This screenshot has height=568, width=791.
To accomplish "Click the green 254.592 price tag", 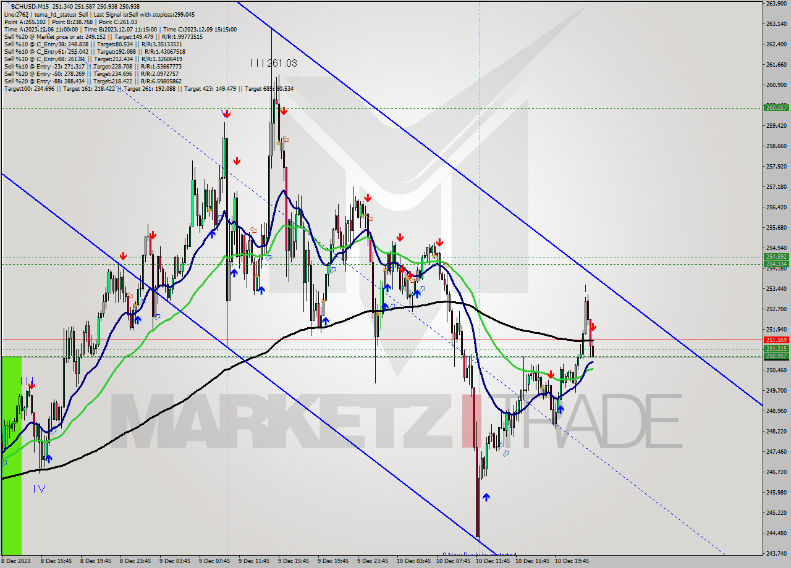I will tap(776, 256).
